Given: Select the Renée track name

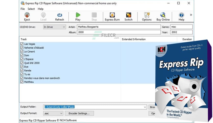Looking at the screenshot, I should 28,70.
